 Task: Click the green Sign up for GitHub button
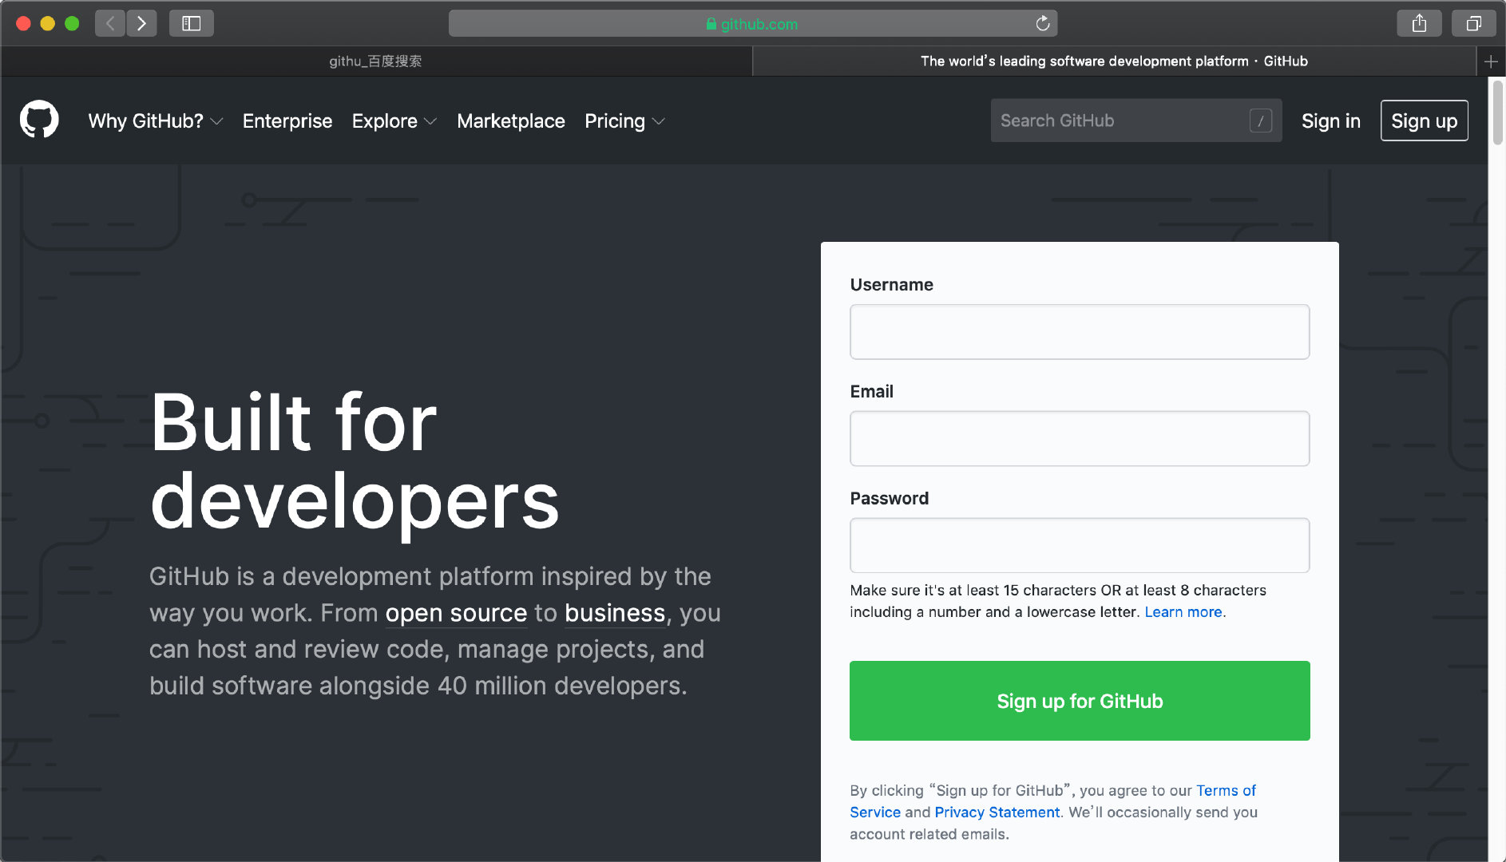pos(1080,701)
